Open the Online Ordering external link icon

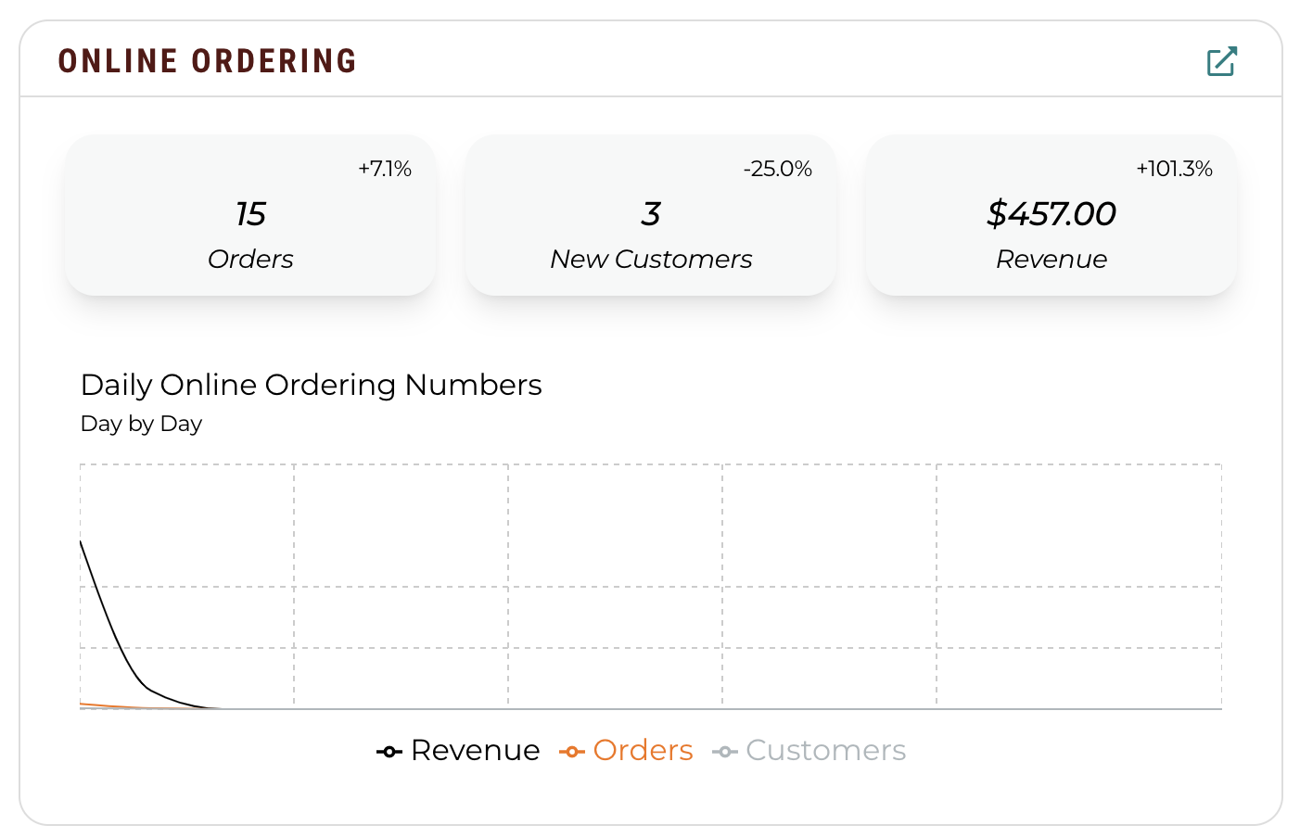(1222, 61)
